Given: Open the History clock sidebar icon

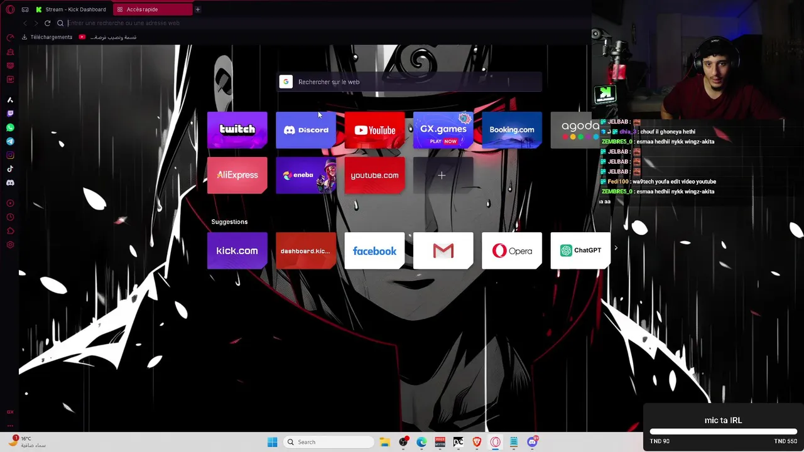Looking at the screenshot, I should [10, 217].
